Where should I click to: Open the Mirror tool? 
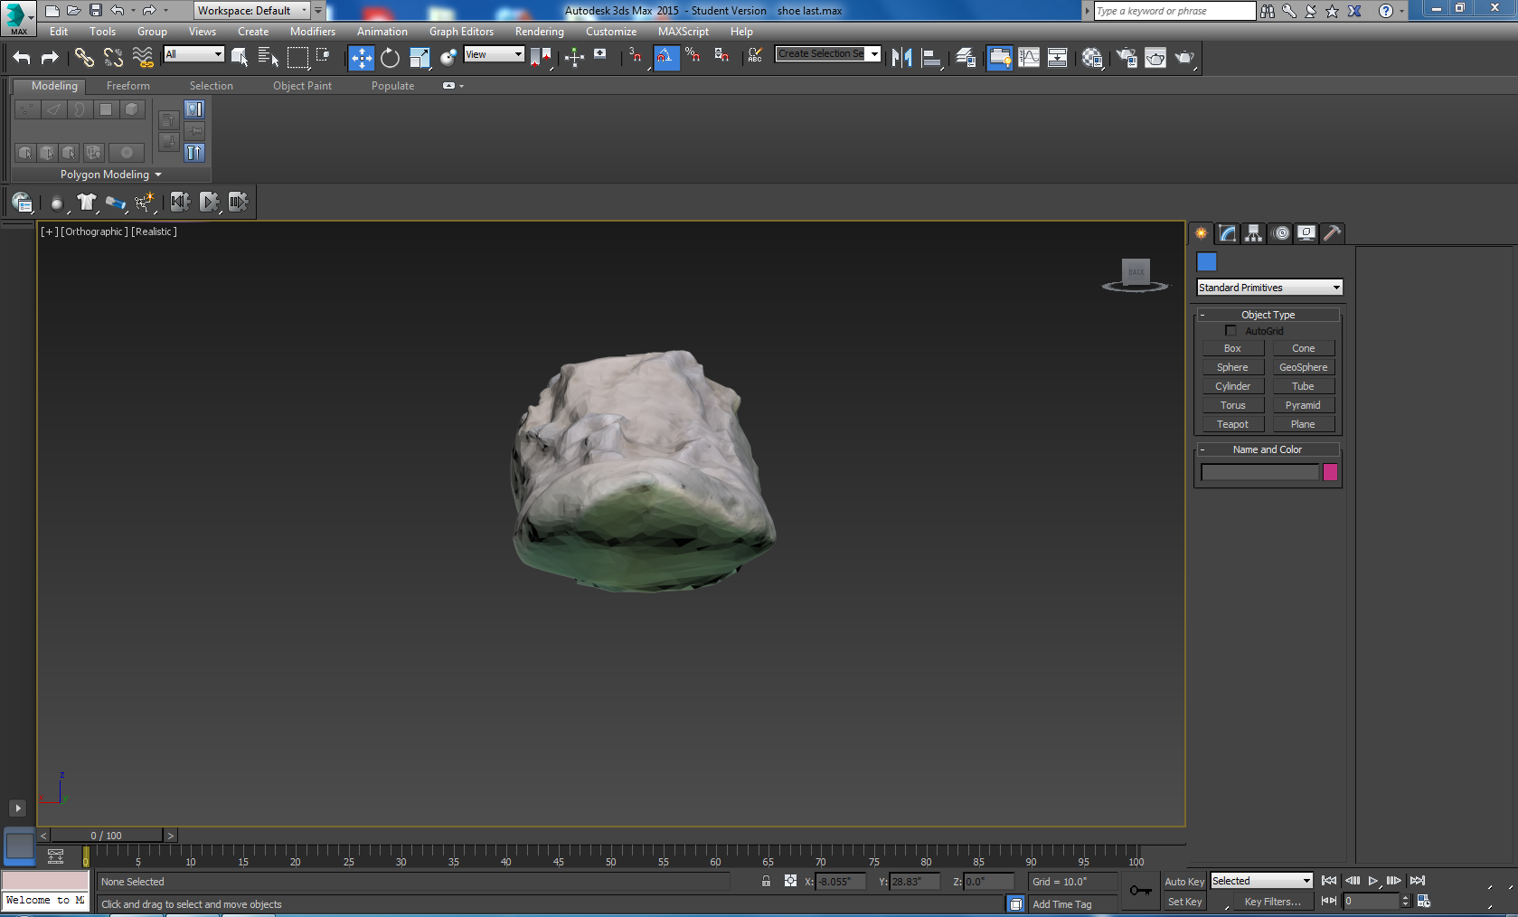point(901,58)
